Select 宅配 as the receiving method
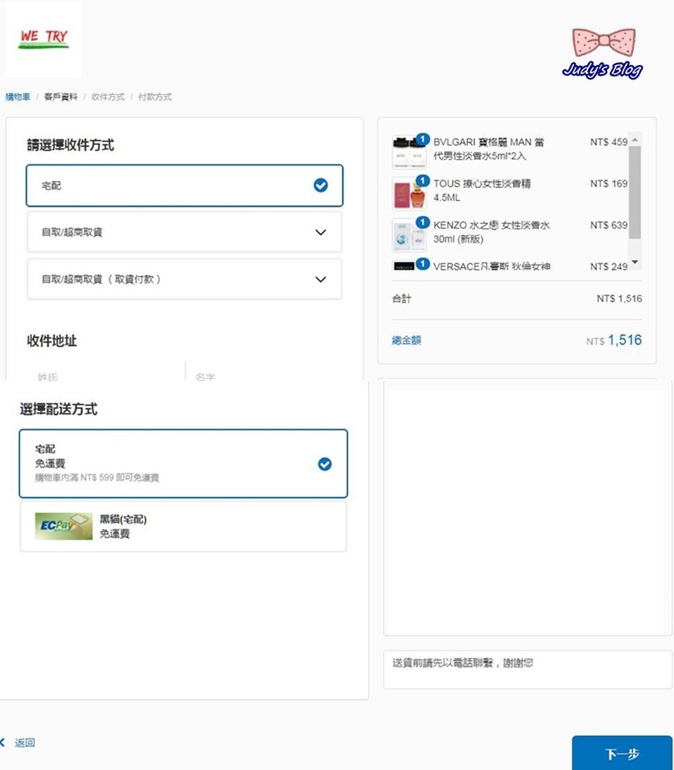Image resolution: width=674 pixels, height=770 pixels. 184,186
